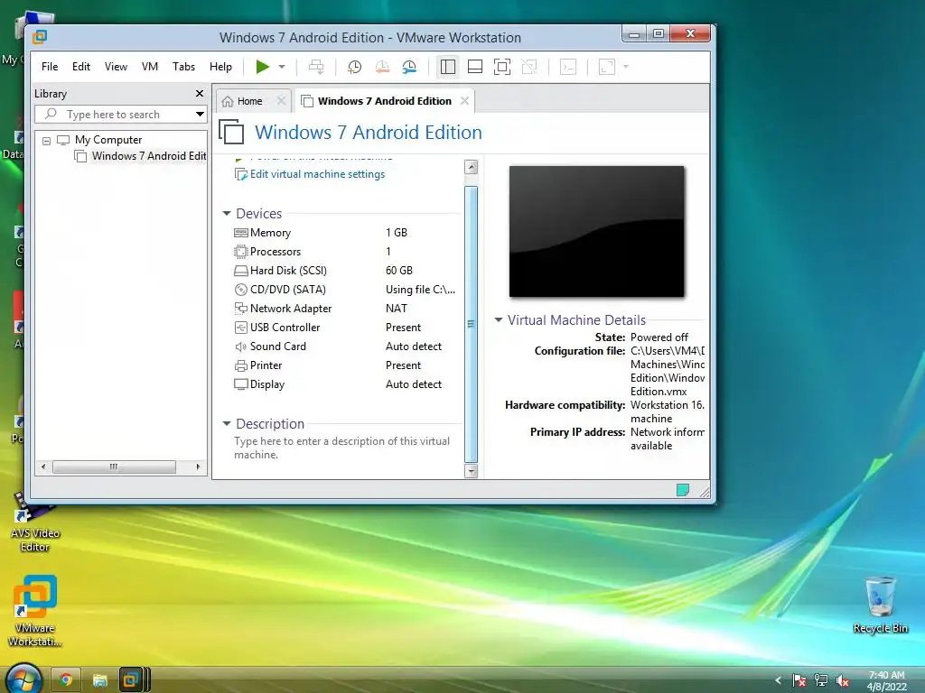Open the Recycle Bin desktop icon
This screenshot has height=693, width=925.
[880, 605]
